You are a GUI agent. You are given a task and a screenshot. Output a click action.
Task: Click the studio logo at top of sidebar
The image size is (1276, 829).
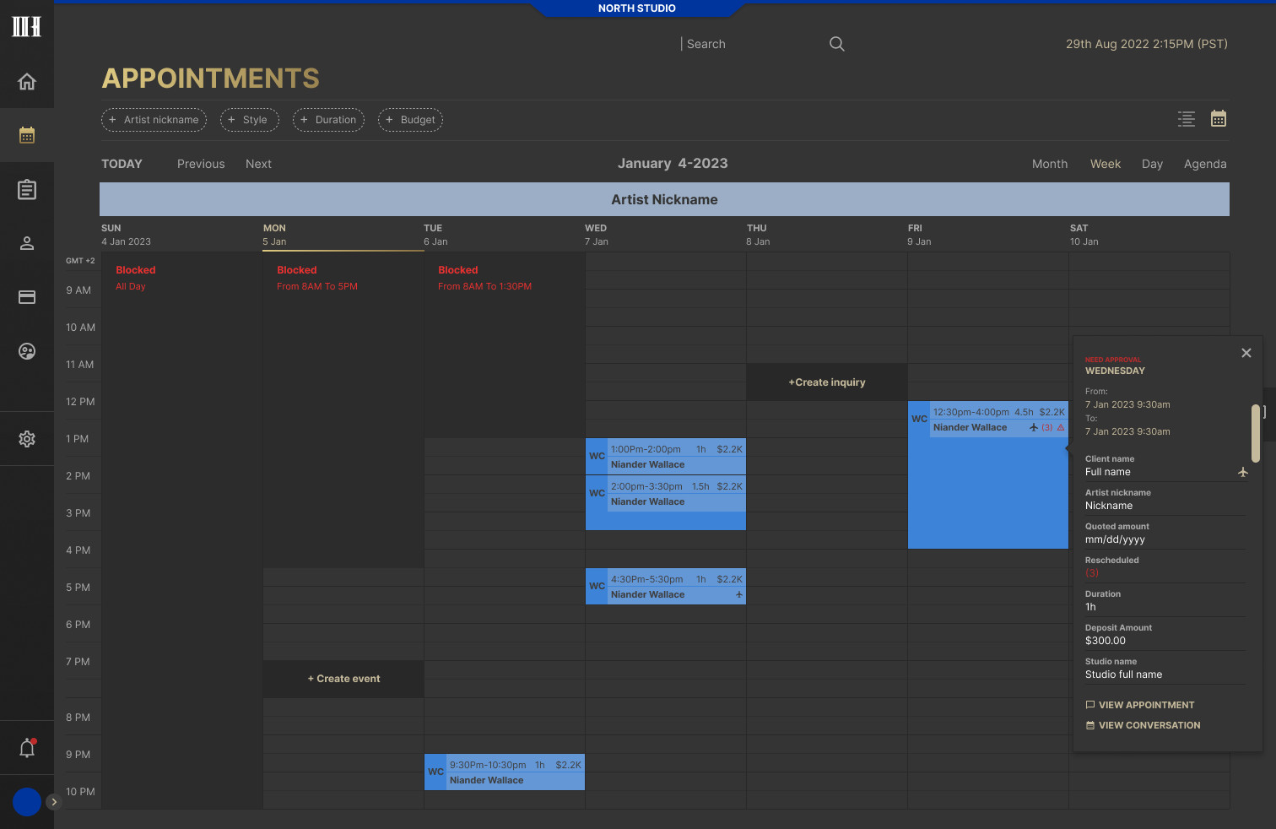pos(26,26)
